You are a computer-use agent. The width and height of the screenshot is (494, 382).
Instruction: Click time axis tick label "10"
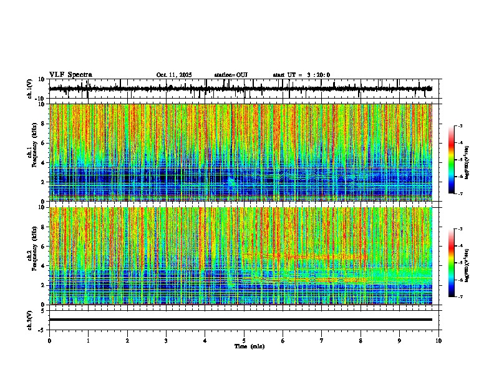[438, 341]
